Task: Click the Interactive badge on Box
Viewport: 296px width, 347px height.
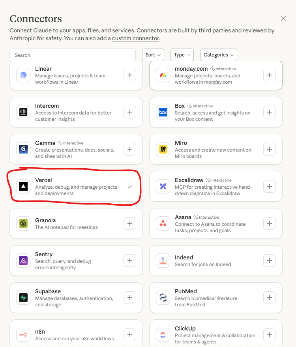Action: (x=200, y=106)
